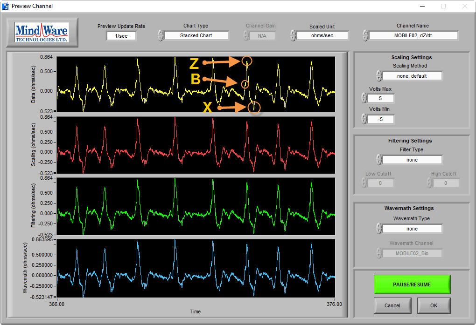Open the Stacked Chart type field
Viewport: 476px width, 325px height.
coord(196,35)
